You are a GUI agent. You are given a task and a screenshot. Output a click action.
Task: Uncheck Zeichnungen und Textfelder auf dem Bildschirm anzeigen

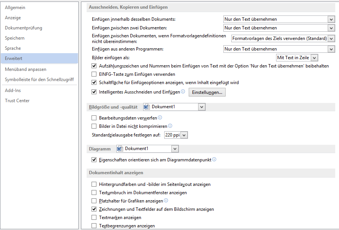click(94, 209)
